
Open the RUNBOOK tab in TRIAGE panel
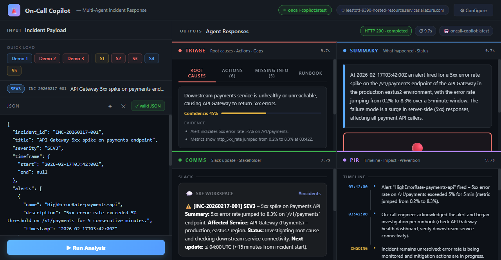310,73
